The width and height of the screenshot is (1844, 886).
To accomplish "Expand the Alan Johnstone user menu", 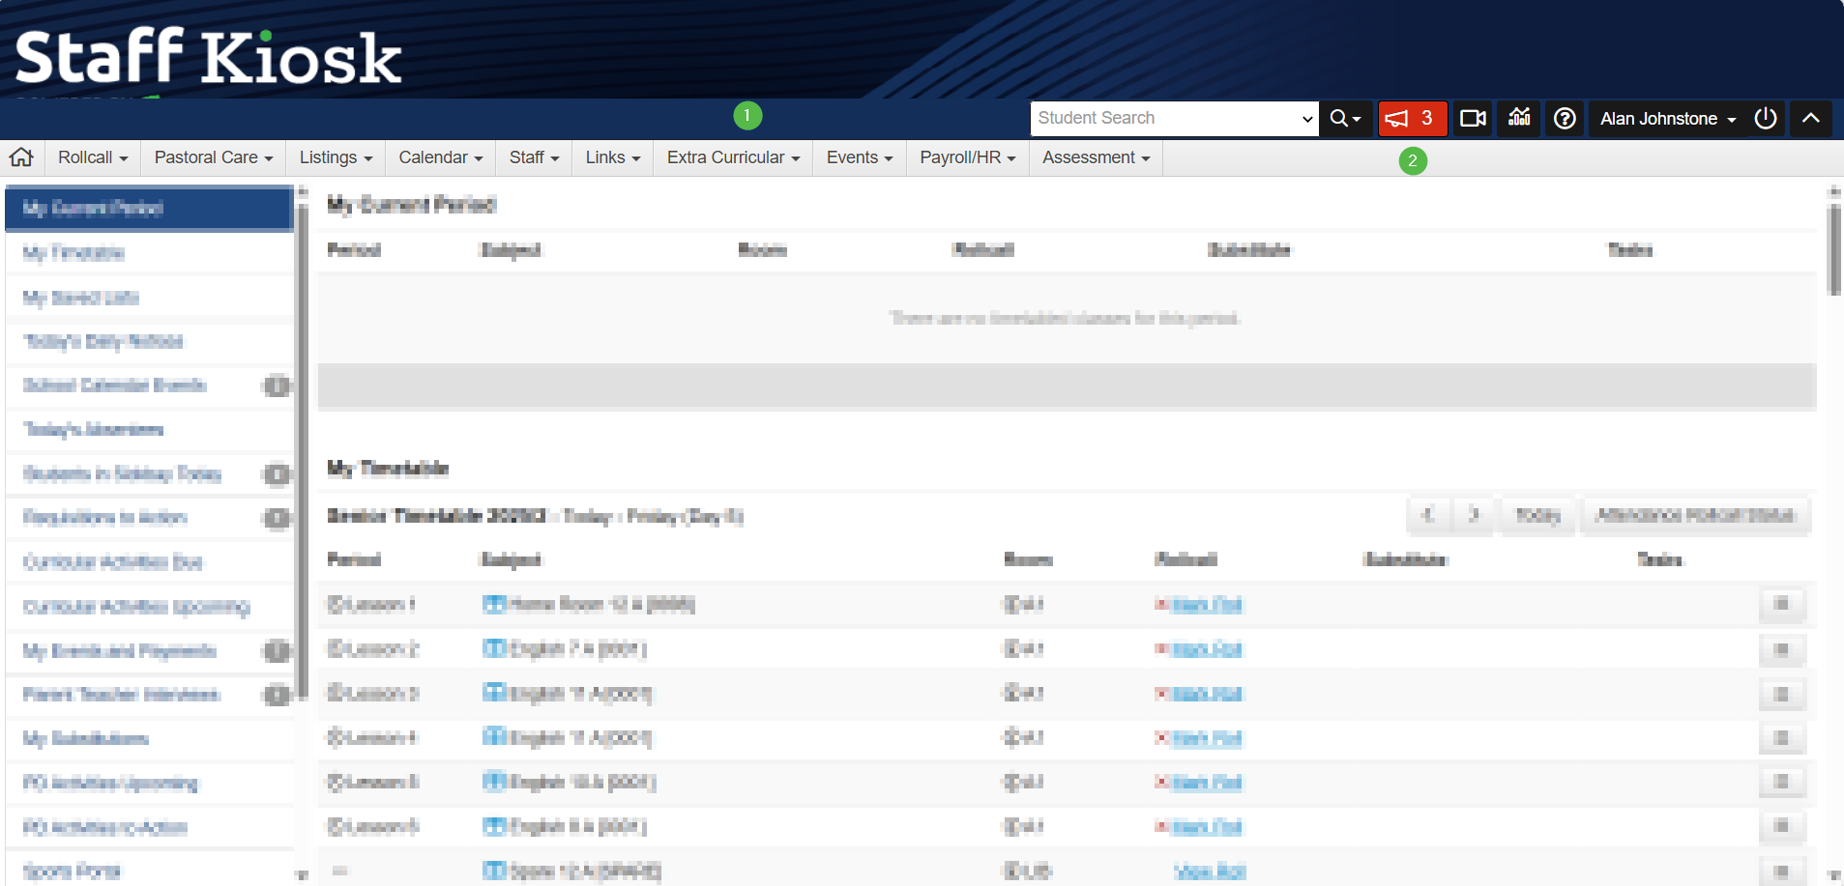I will click(1667, 119).
